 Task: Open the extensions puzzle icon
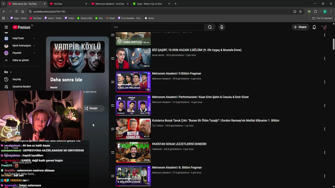[316, 11]
